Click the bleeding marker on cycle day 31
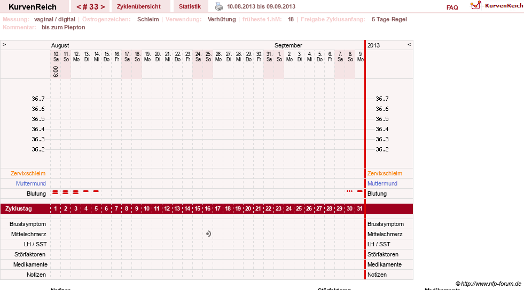 point(359,191)
